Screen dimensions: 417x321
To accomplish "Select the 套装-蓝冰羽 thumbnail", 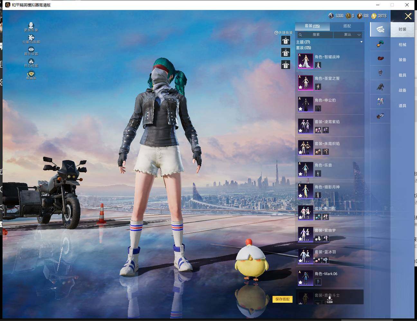I will coord(305,256).
